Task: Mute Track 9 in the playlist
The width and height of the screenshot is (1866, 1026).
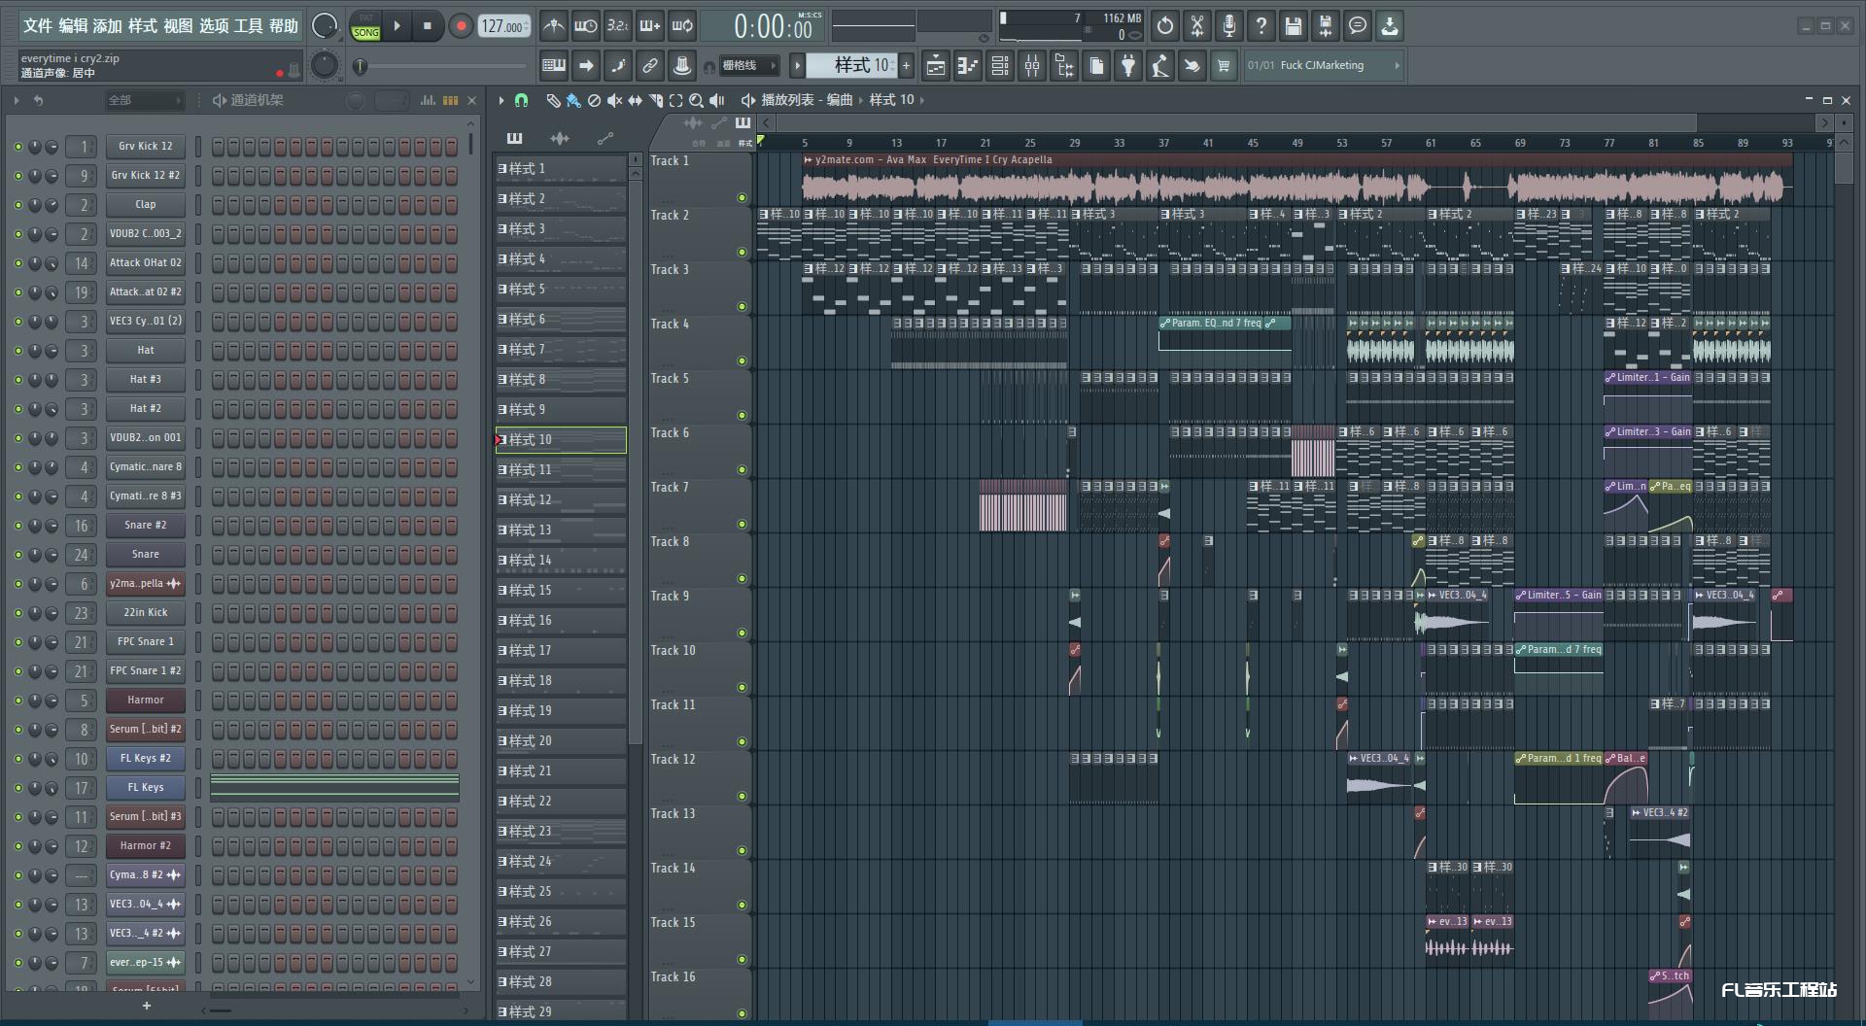Action: click(742, 633)
